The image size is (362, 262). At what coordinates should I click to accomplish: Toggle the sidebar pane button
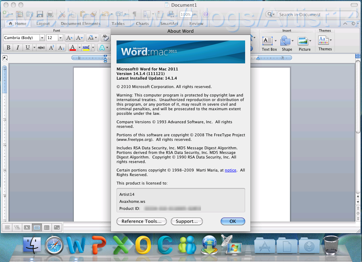point(147,14)
